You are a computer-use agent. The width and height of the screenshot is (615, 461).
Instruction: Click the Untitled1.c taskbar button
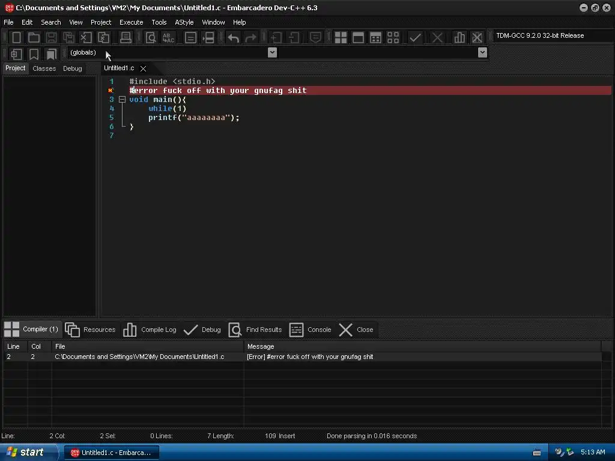tap(111, 453)
